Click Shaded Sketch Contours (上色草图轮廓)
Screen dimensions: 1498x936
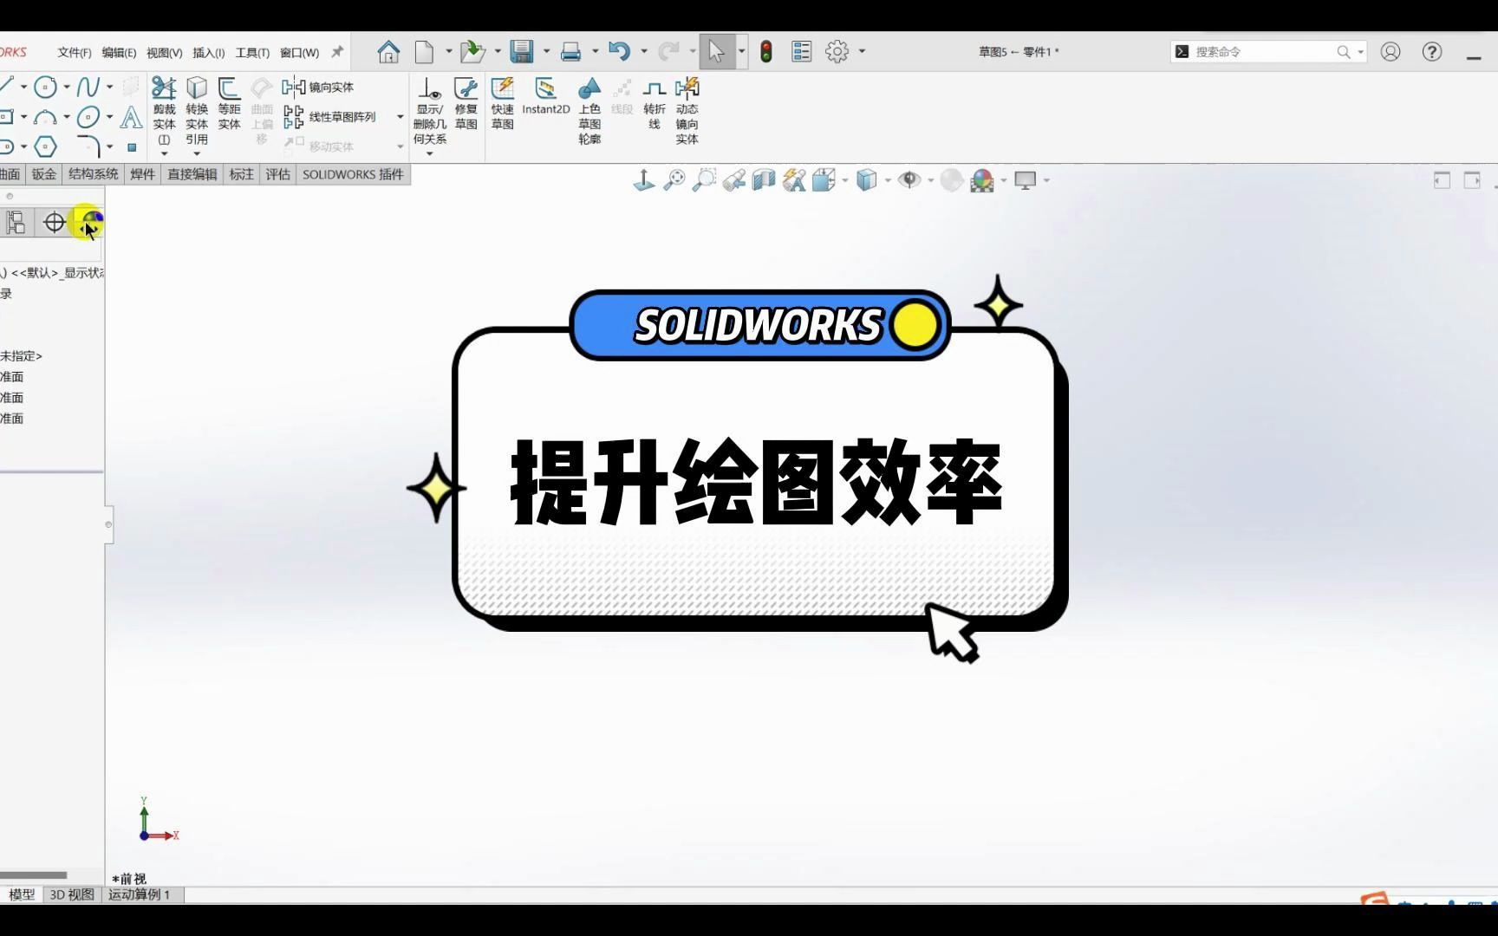pos(589,110)
